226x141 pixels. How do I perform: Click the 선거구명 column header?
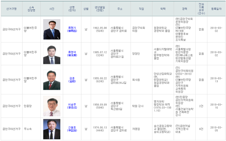pyautogui.click(x=11, y=9)
